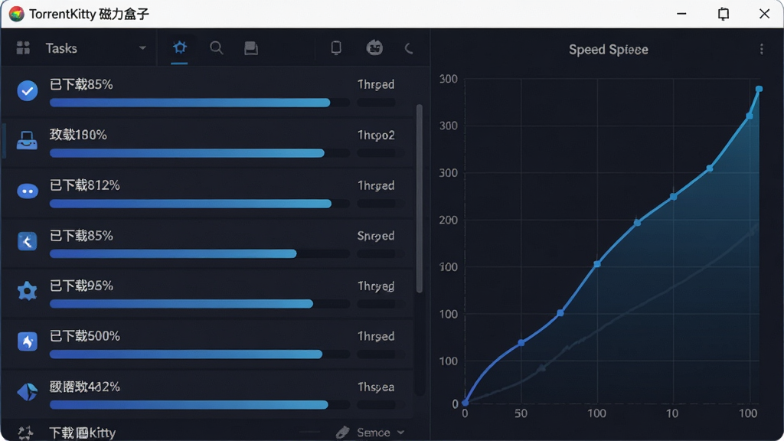Click progress bar of the 180% task
The height and width of the screenshot is (441, 784).
coord(200,153)
